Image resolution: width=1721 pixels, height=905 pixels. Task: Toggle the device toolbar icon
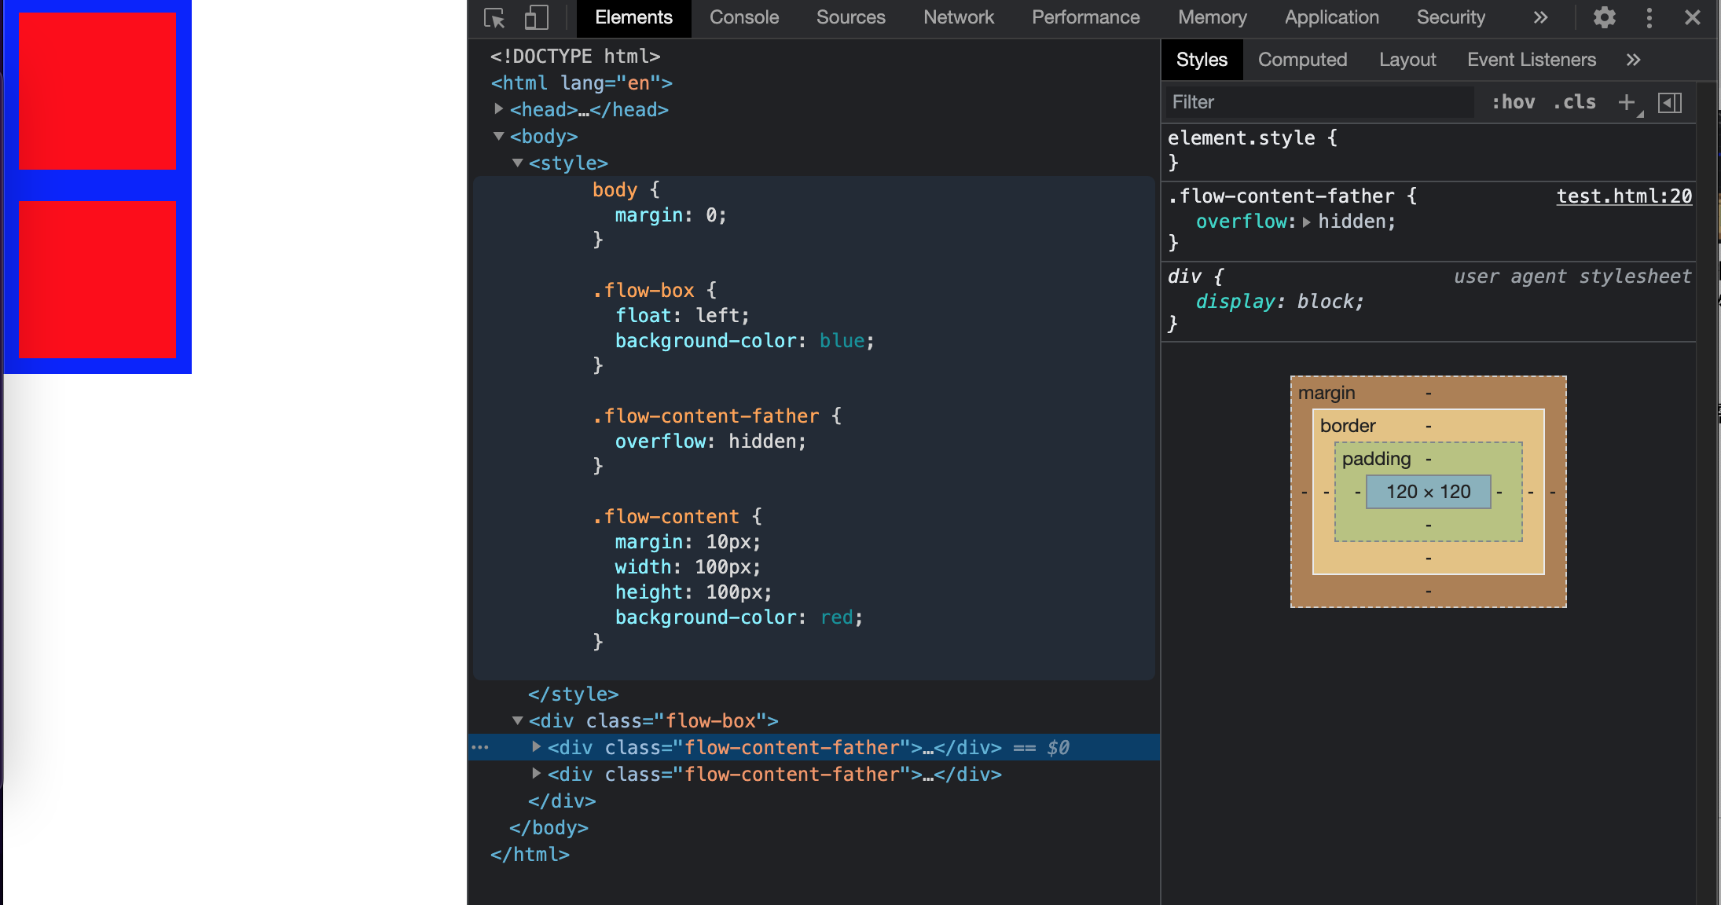pyautogui.click(x=536, y=17)
